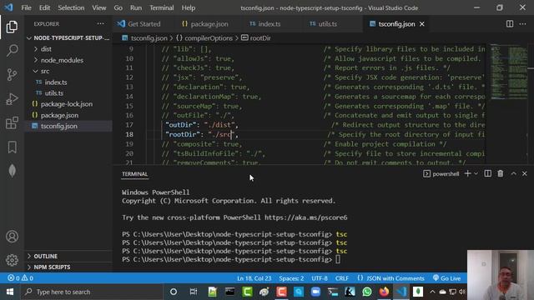Split the editor to the right

[x=510, y=24]
